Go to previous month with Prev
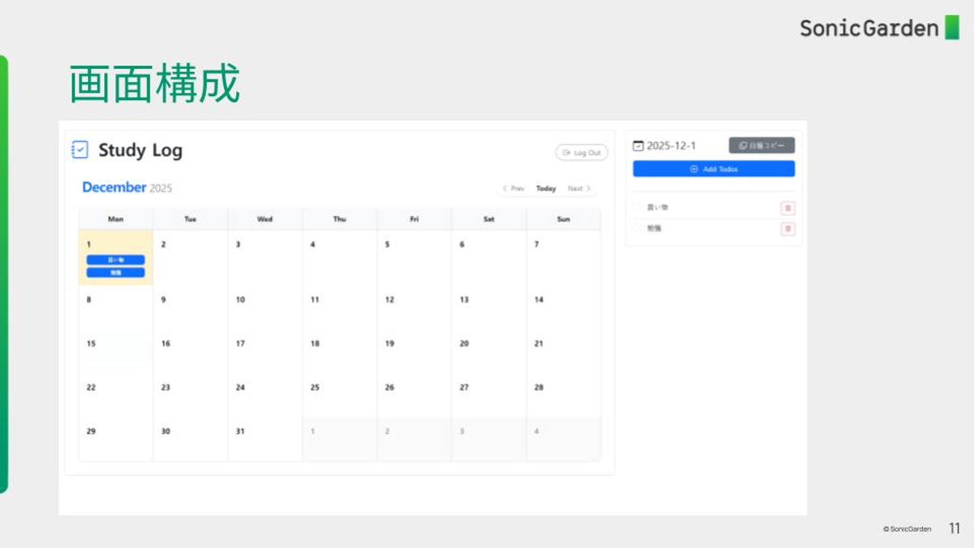Screen dimensions: 974x548 click(x=513, y=189)
